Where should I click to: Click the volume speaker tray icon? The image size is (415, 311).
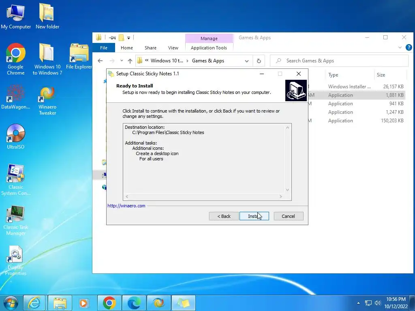pos(377,303)
